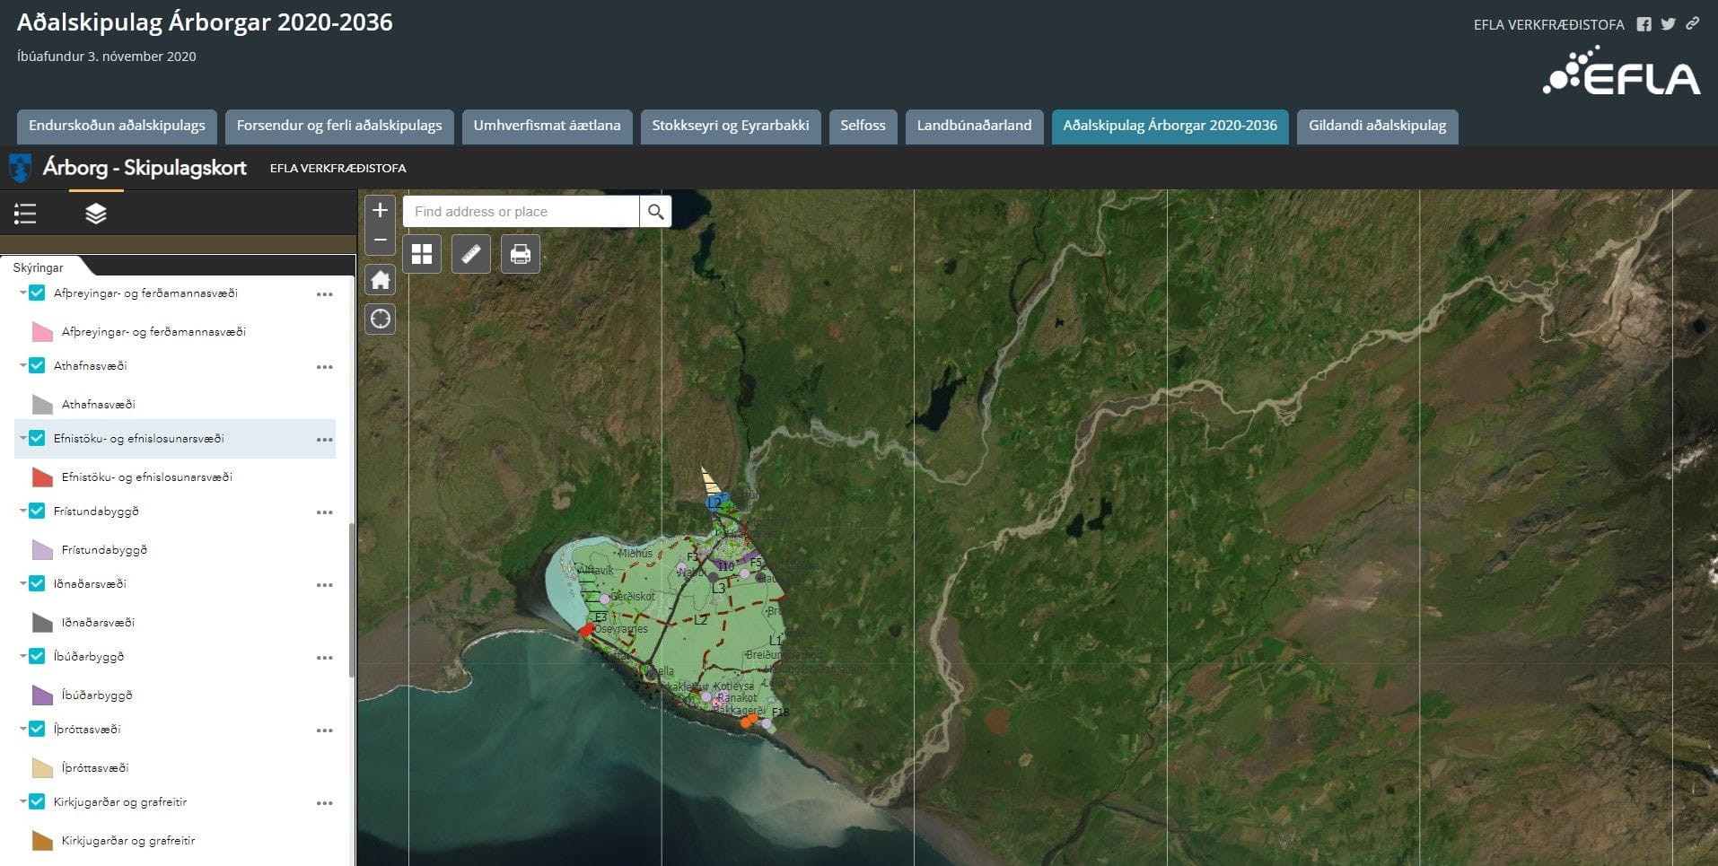Image resolution: width=1718 pixels, height=866 pixels.
Task: Click purple Íbúðarbyggð legend swatch
Action: click(x=42, y=695)
